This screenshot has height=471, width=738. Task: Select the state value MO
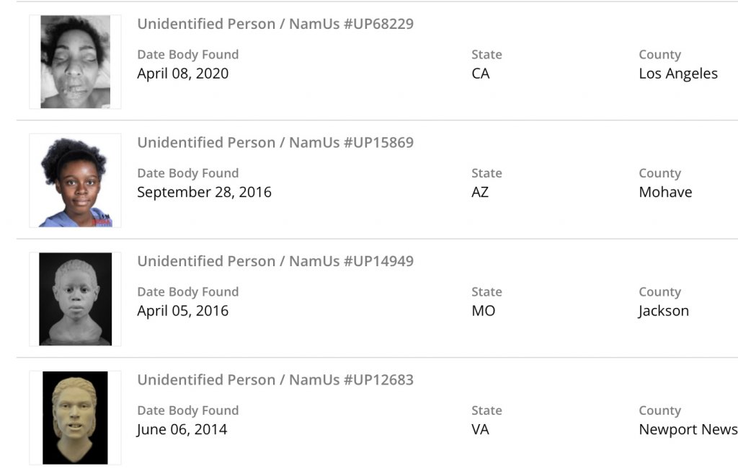coord(484,311)
